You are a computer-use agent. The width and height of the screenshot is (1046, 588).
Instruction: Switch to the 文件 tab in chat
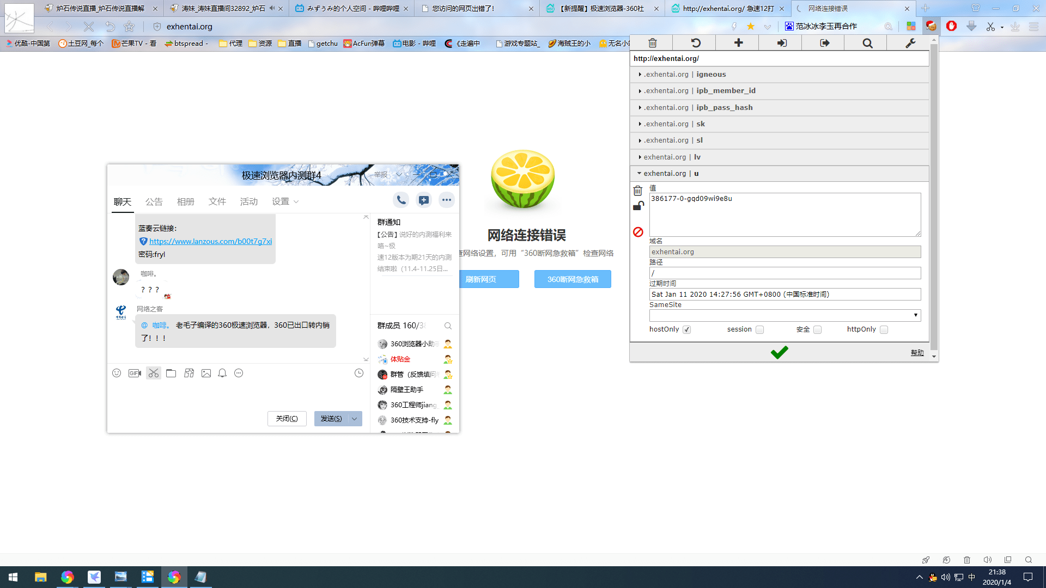pos(217,201)
